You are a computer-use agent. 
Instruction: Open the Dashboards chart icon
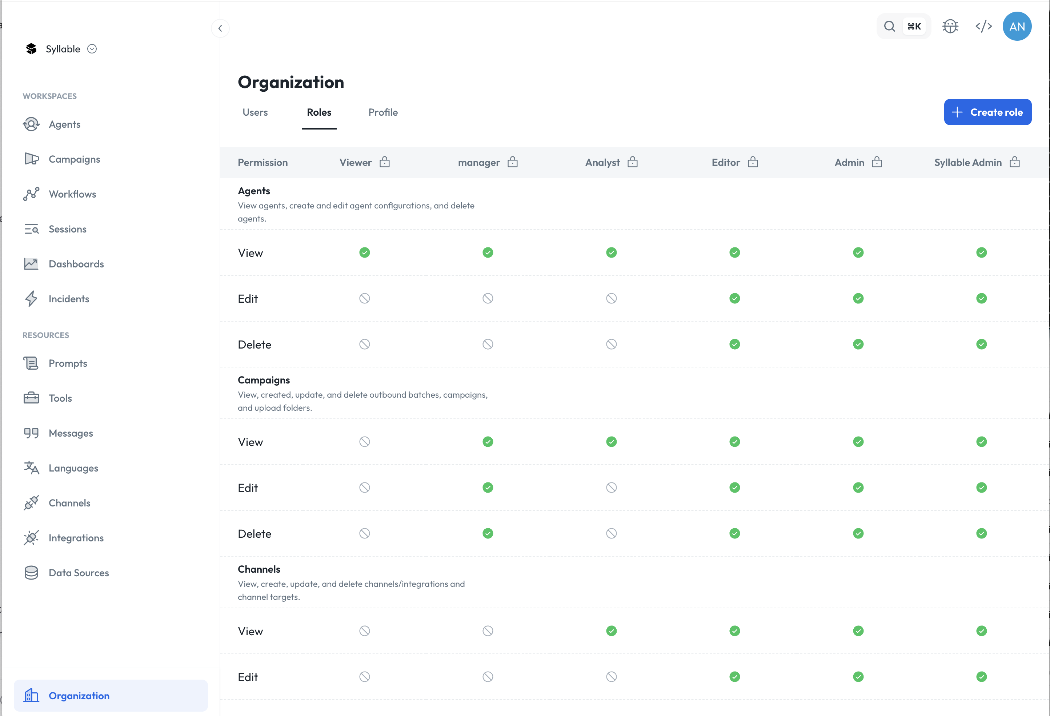click(x=31, y=264)
